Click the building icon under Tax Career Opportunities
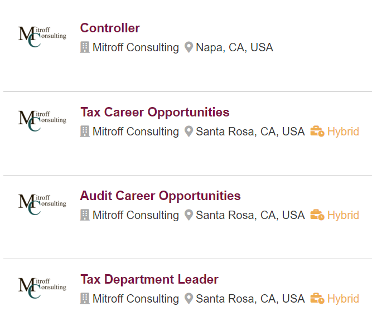 click(x=85, y=132)
